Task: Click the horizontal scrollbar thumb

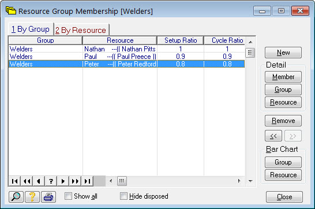Action: coord(122,181)
